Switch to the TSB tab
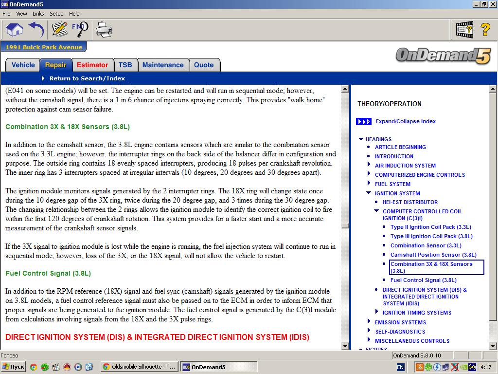The width and height of the screenshot is (498, 374). tap(125, 65)
